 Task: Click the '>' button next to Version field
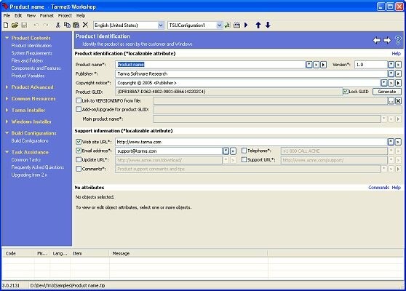tap(398, 65)
